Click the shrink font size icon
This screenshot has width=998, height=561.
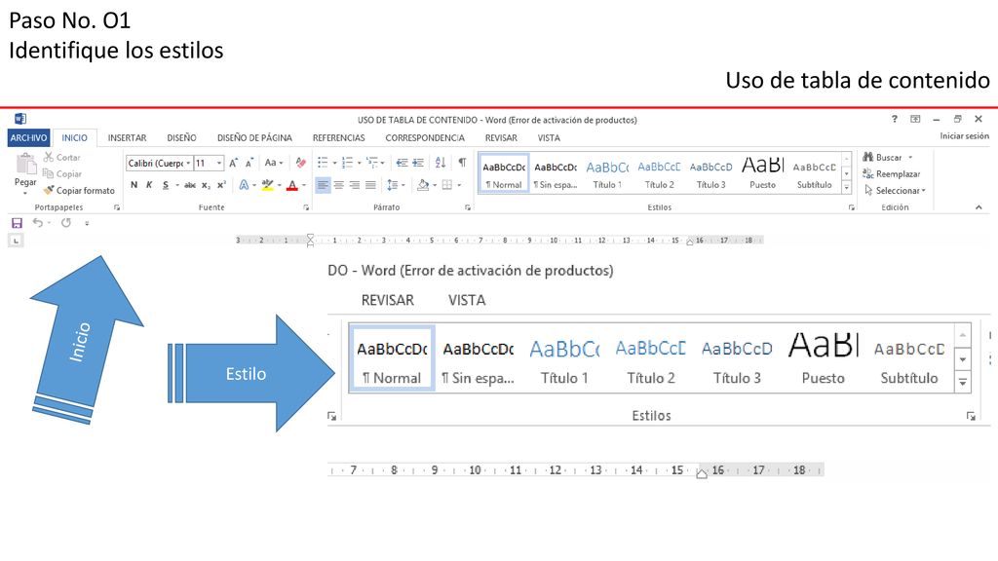[249, 163]
